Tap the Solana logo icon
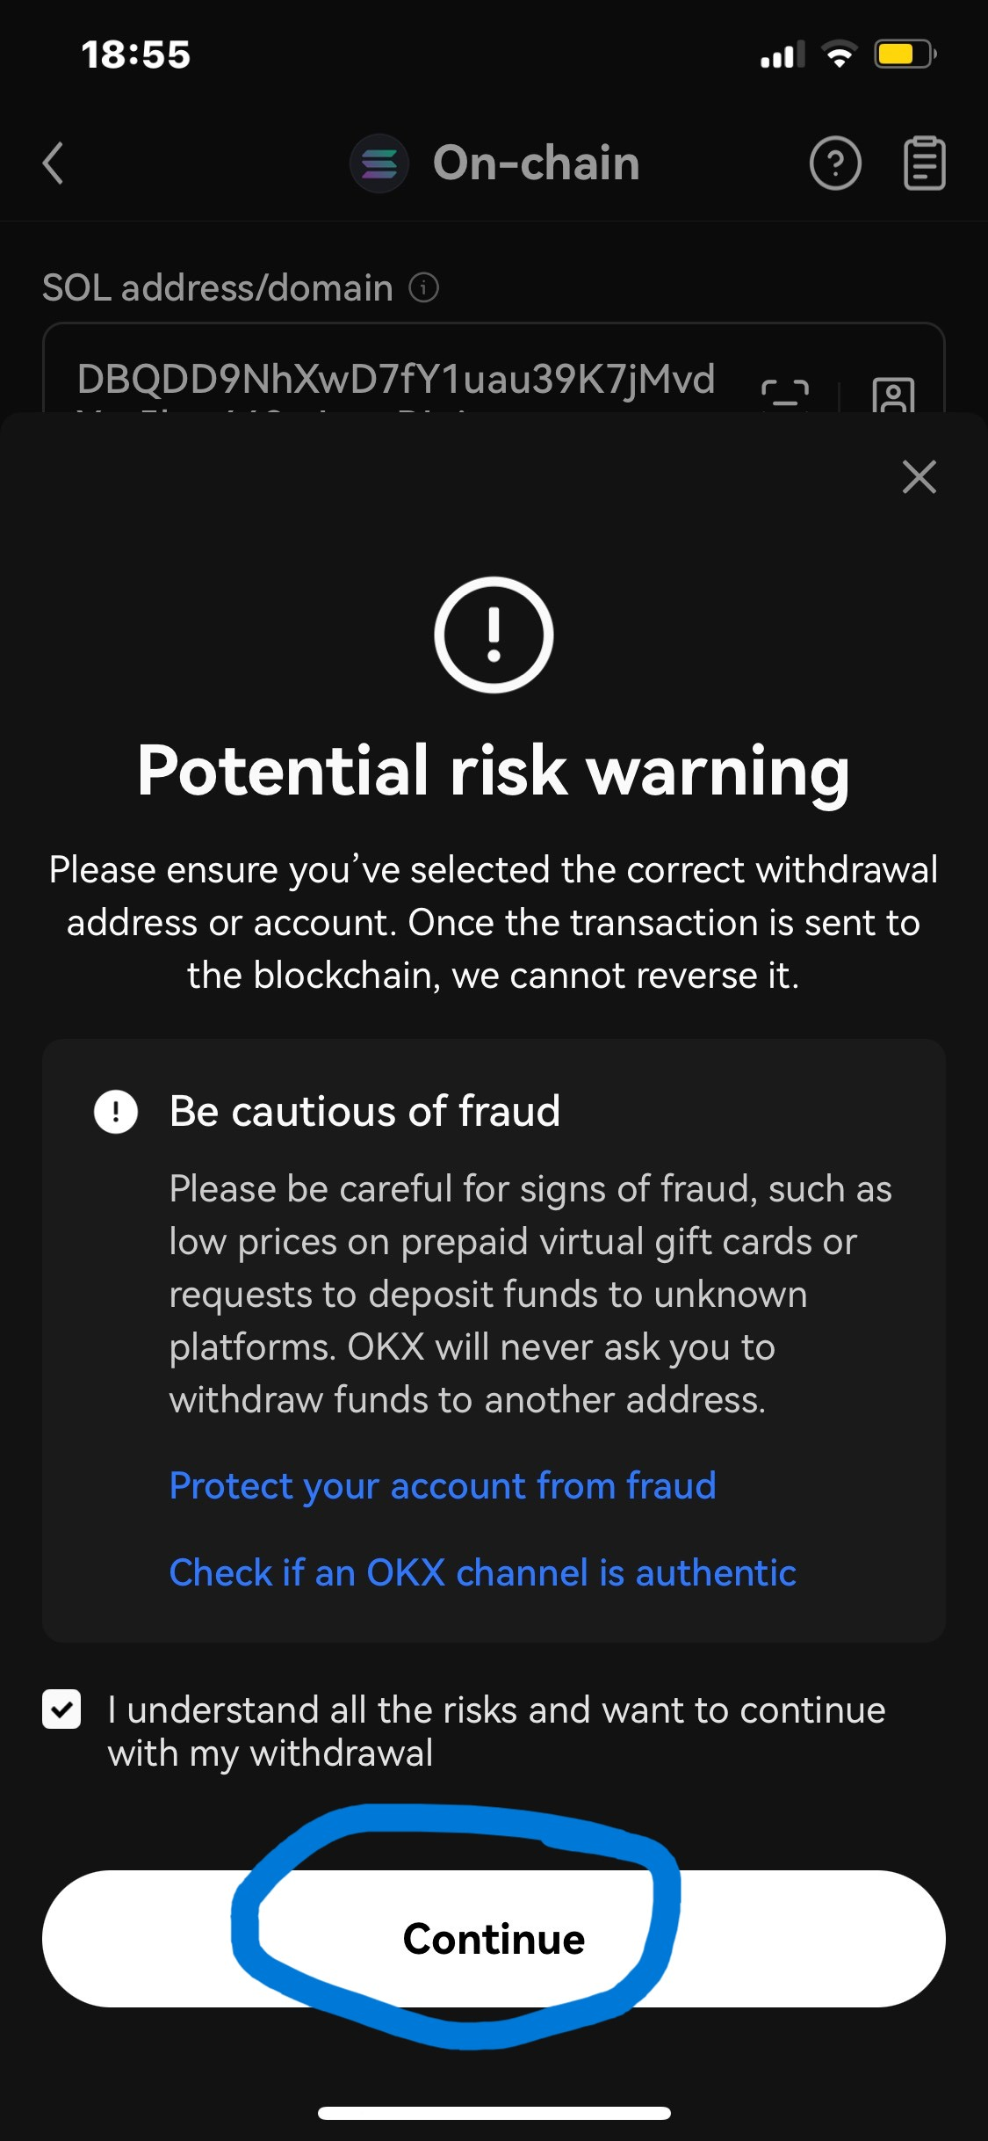The image size is (988, 2141). 379,163
